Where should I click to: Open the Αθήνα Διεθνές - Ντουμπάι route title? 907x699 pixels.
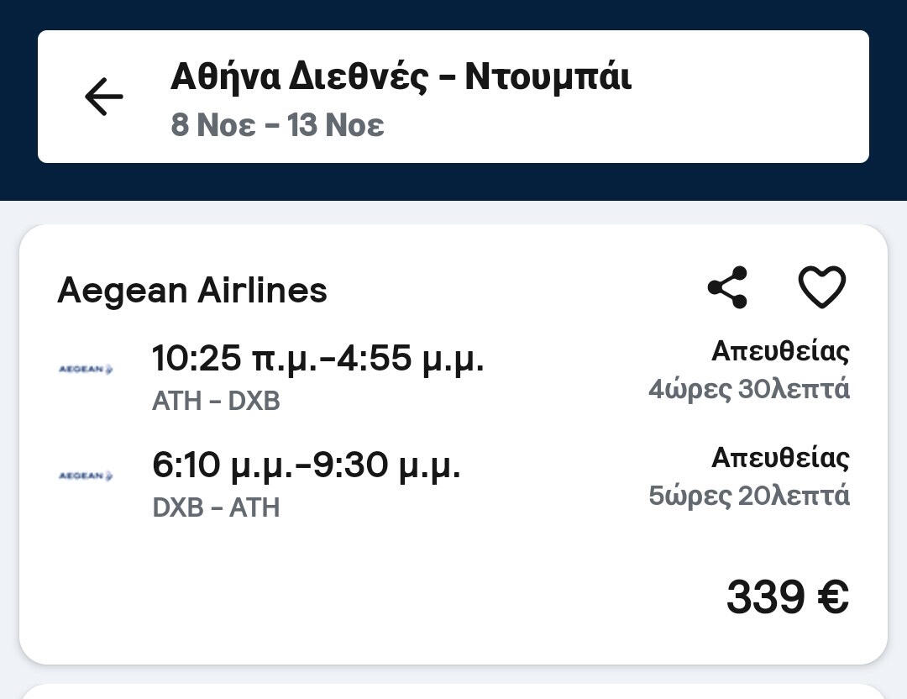[401, 77]
